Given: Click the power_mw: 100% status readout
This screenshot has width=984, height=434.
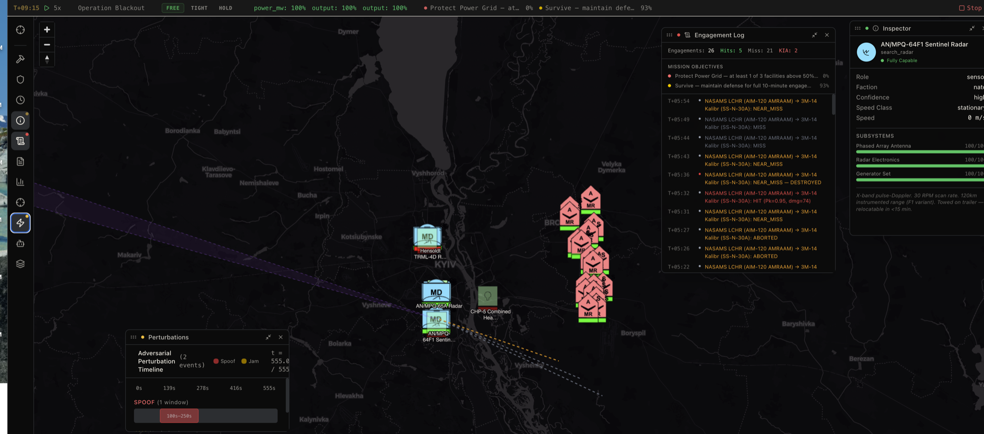Looking at the screenshot, I should pyautogui.click(x=280, y=8).
